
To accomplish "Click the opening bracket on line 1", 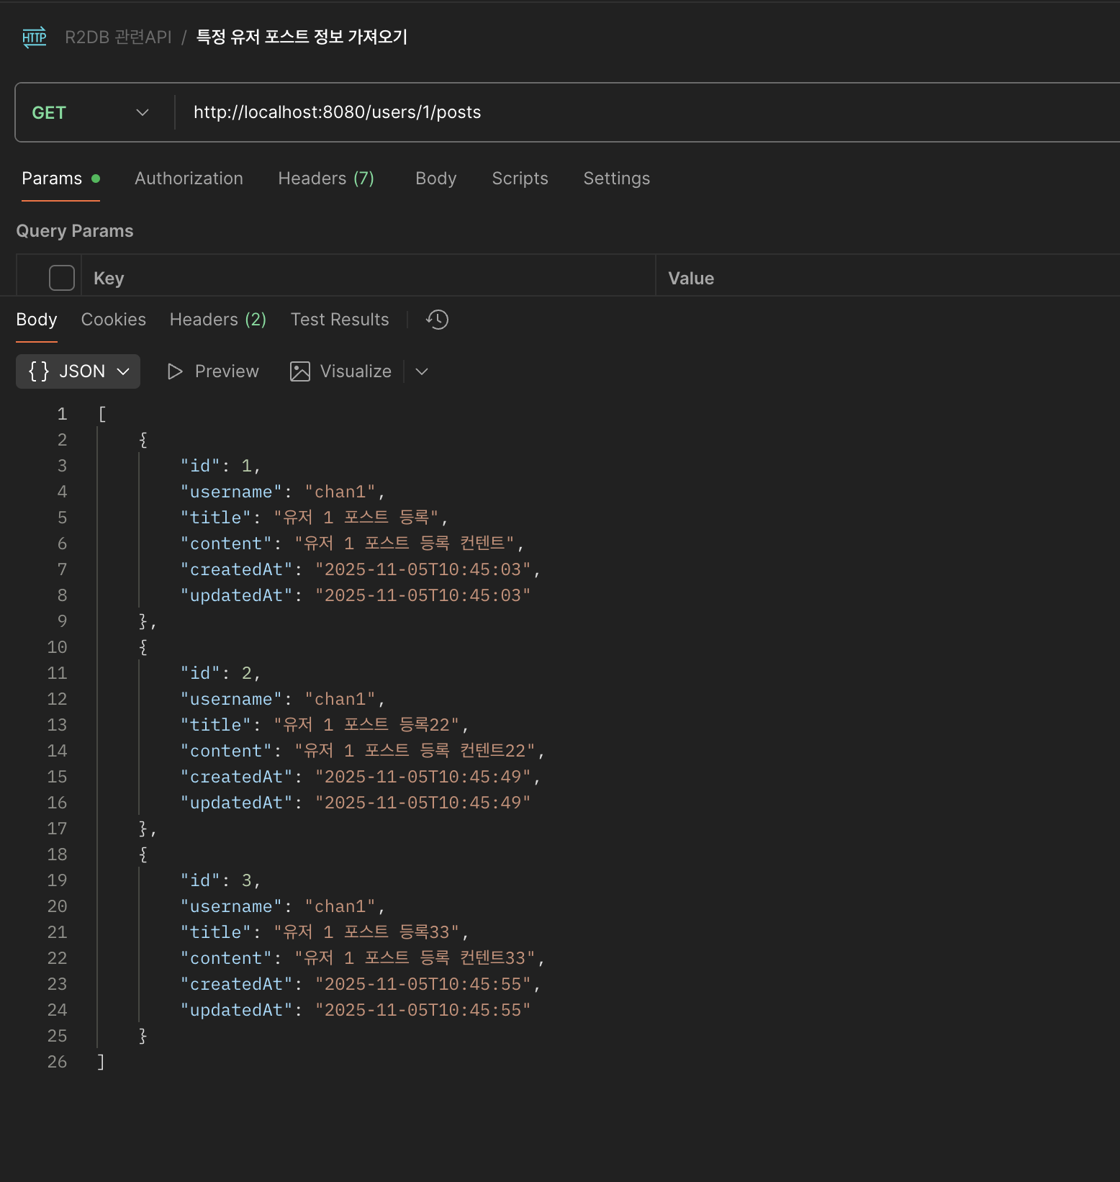I will pos(102,414).
